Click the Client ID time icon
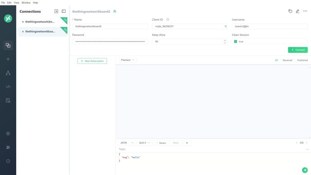 (167, 19)
